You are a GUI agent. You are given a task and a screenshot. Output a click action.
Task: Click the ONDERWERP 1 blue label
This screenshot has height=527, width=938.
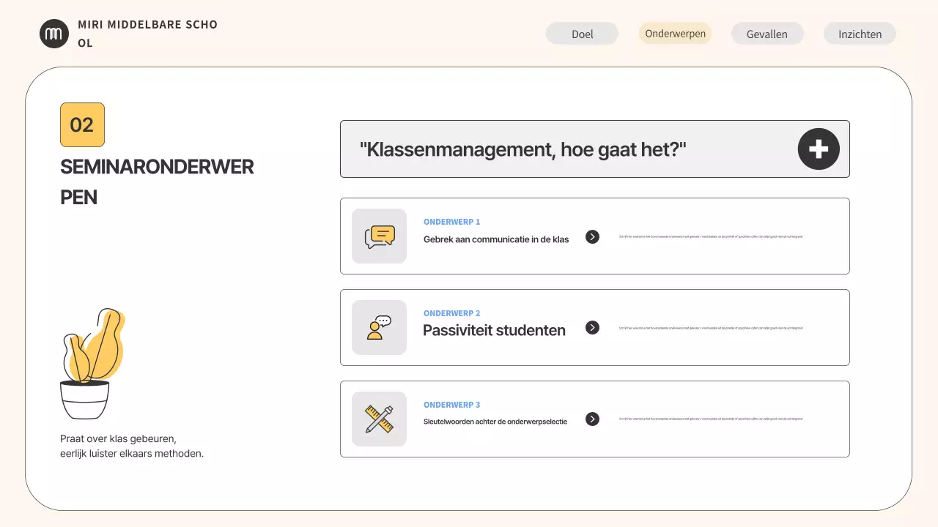pyautogui.click(x=451, y=222)
